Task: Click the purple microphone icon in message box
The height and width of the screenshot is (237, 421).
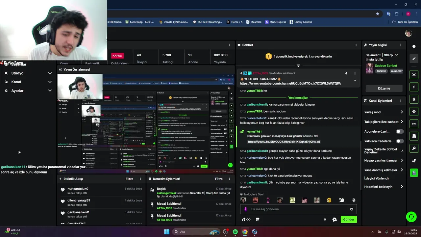Action: tap(245, 209)
